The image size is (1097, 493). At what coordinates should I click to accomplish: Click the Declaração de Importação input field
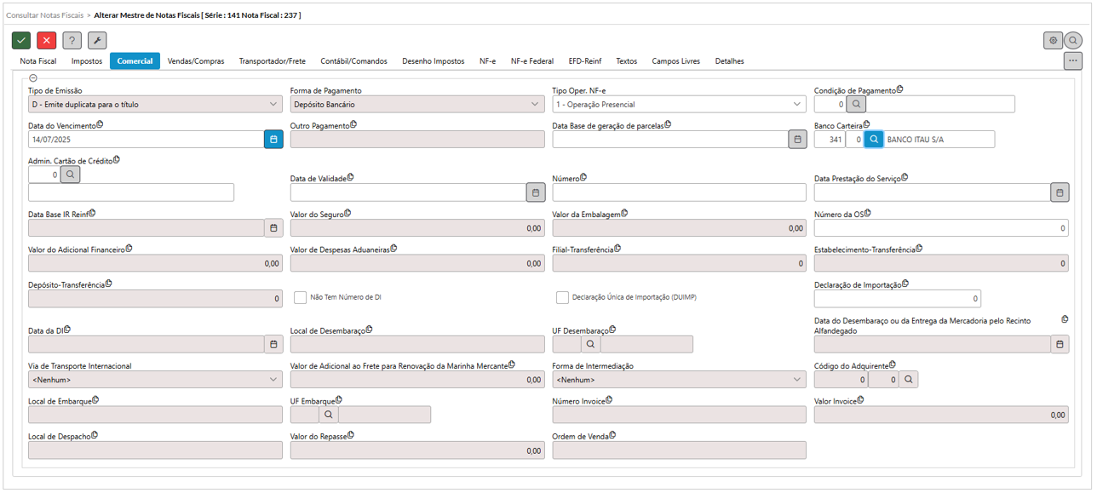pyautogui.click(x=898, y=299)
